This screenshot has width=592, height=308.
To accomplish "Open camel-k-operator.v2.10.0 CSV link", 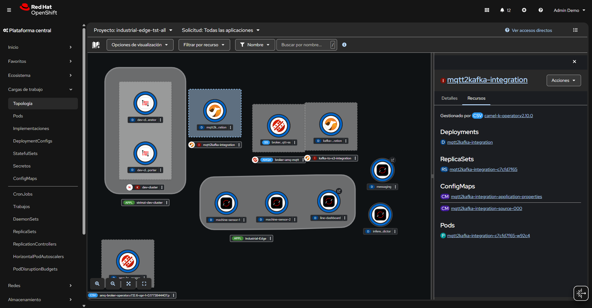I will 509,116.
